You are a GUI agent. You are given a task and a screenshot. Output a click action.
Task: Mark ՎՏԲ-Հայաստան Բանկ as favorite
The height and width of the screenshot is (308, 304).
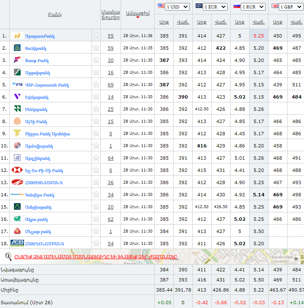pos(96,84)
